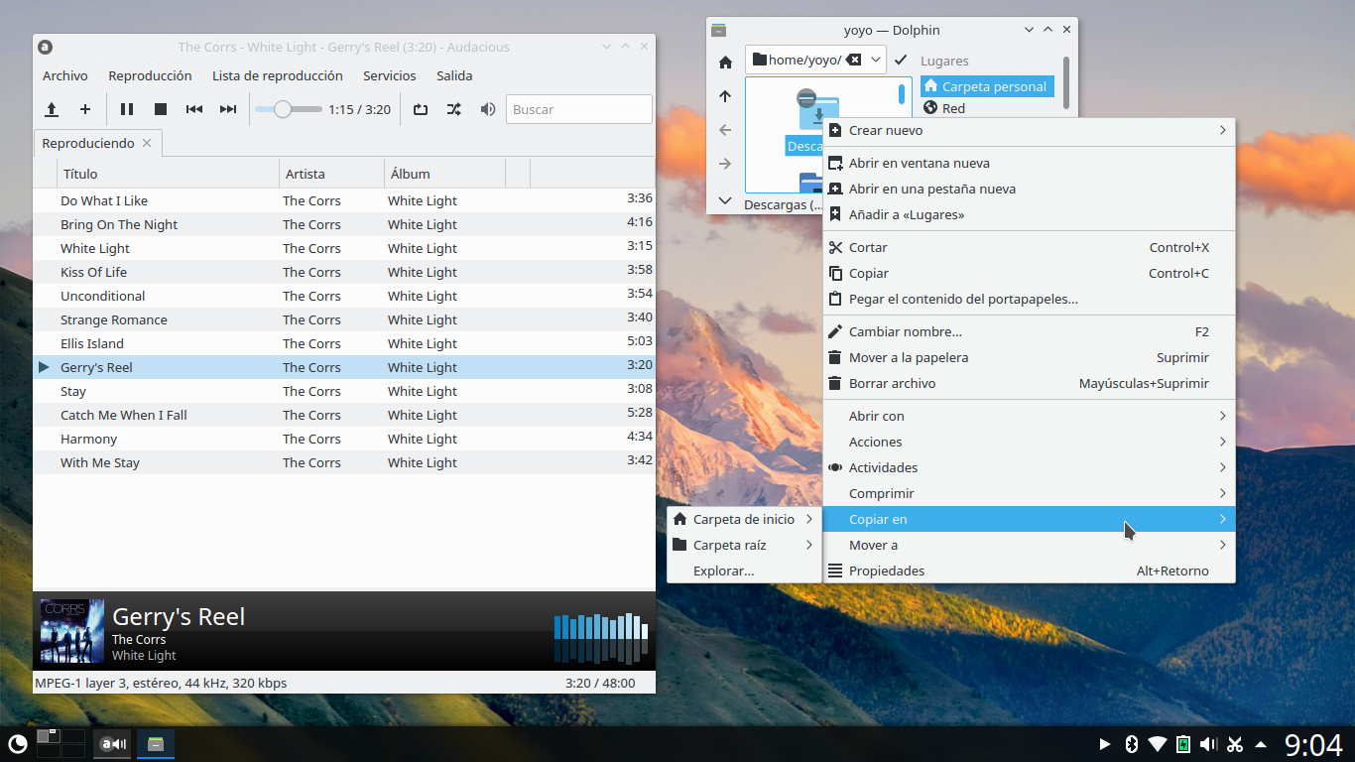
Task: Skip to the next track
Action: point(228,109)
